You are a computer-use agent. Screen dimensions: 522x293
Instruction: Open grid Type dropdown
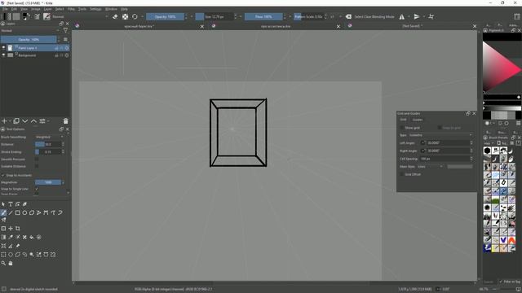[440, 135]
